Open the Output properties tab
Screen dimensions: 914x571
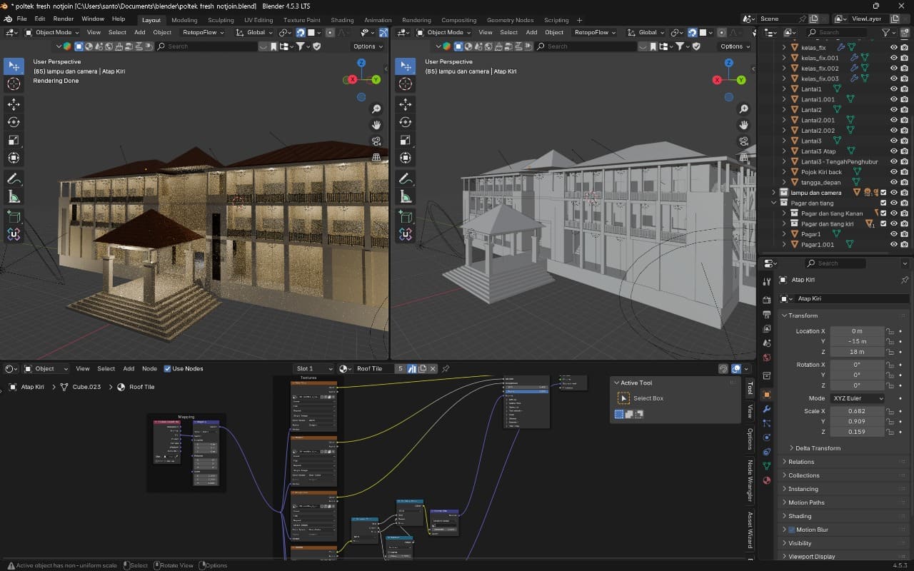click(766, 315)
